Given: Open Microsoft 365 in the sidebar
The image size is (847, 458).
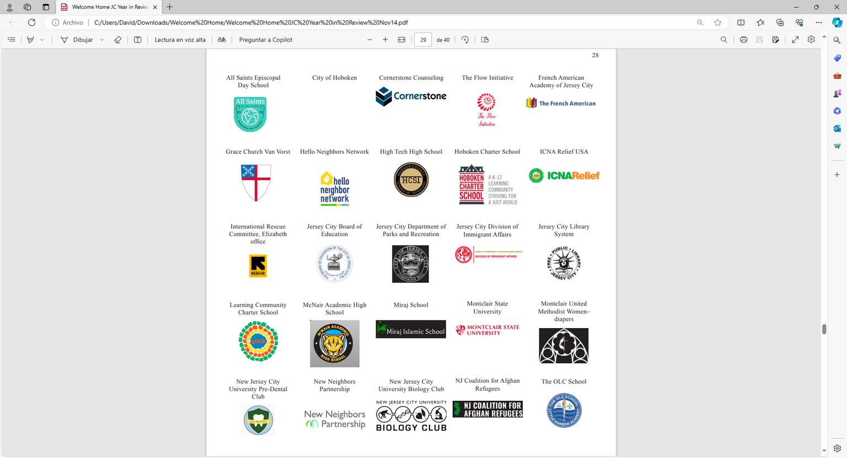Looking at the screenshot, I should click(837, 111).
